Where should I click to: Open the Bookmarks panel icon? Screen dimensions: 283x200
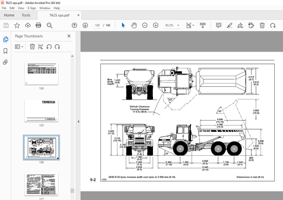5,51
